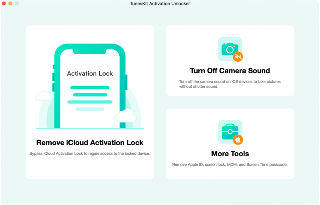
Task: Open Remove iCloud Activation Lock heading
Action: coord(90,143)
